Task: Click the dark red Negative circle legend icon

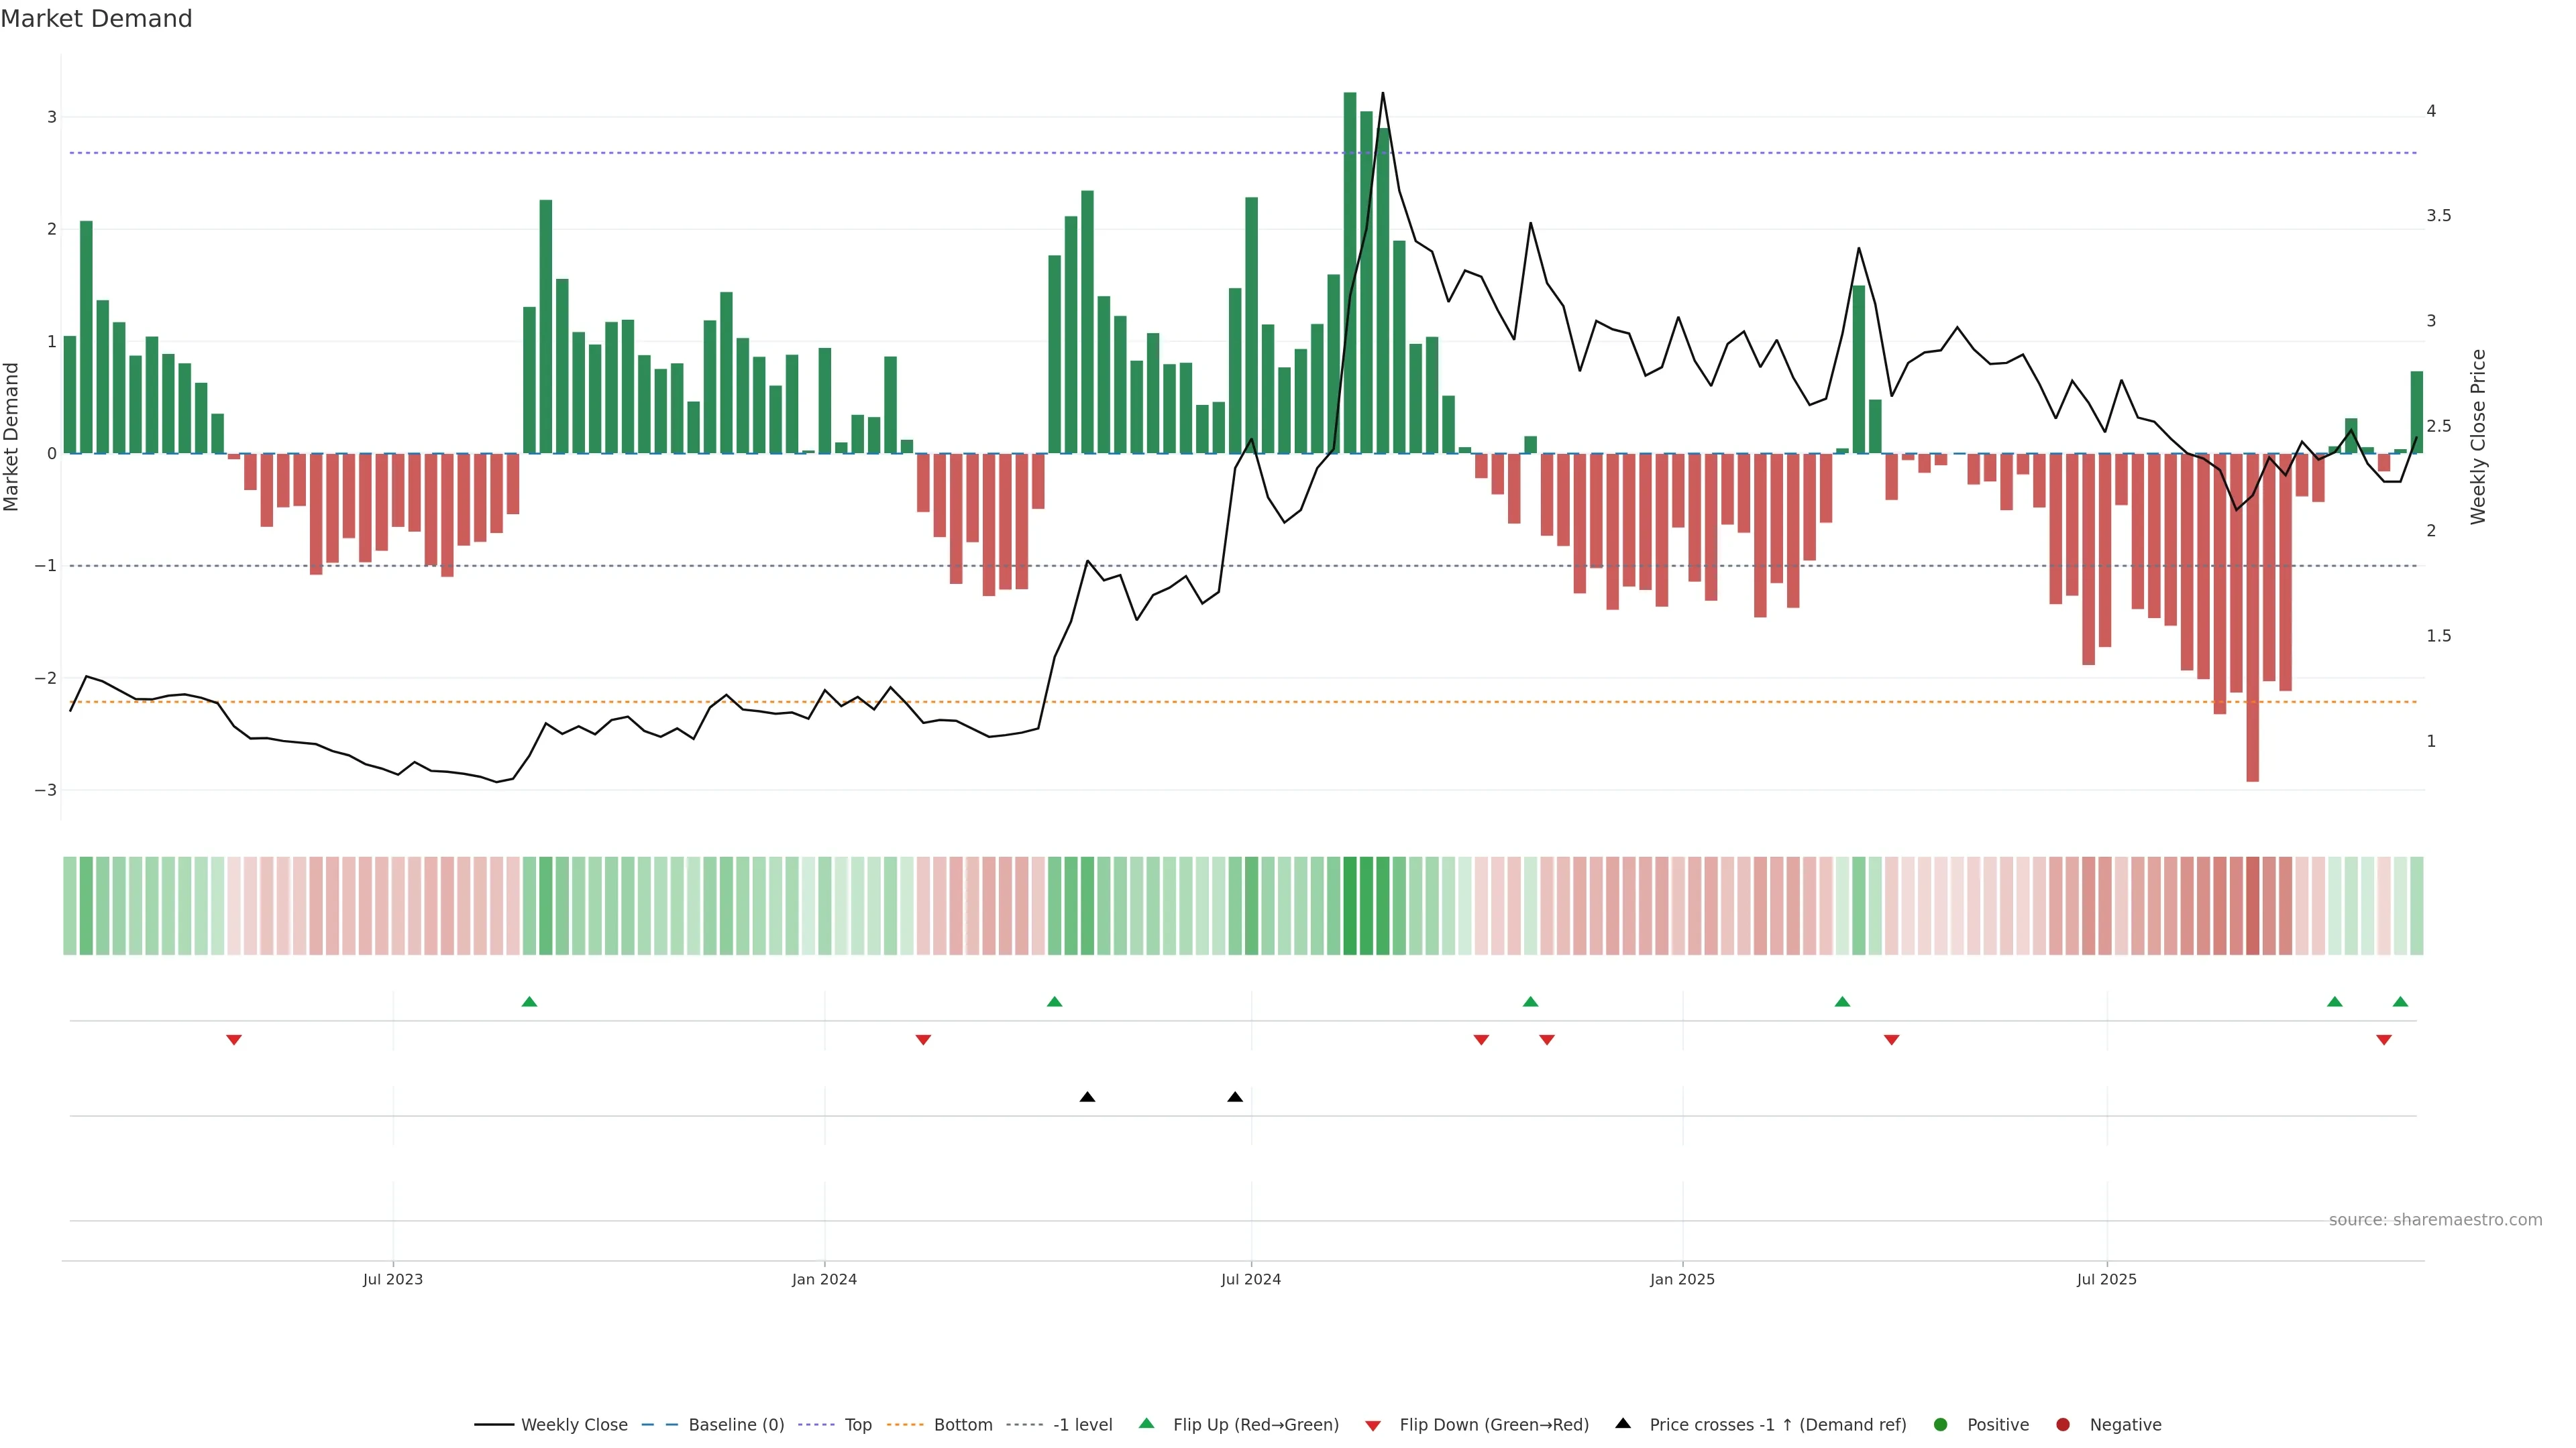Action: [x=2062, y=1424]
